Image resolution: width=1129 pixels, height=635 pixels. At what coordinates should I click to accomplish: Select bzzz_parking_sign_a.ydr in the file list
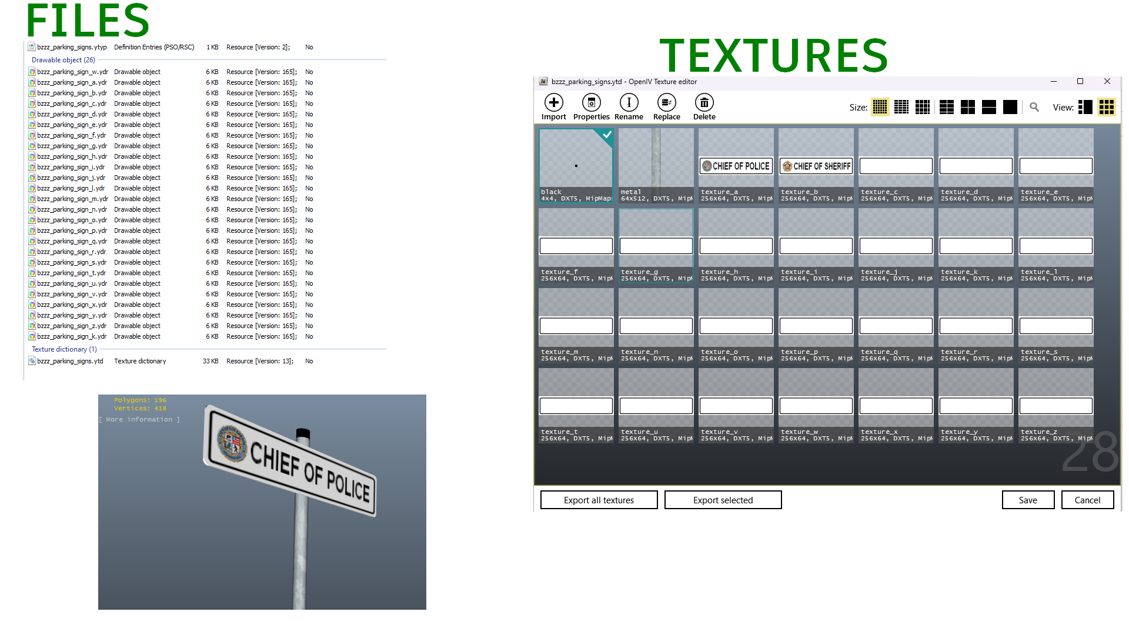(x=72, y=82)
